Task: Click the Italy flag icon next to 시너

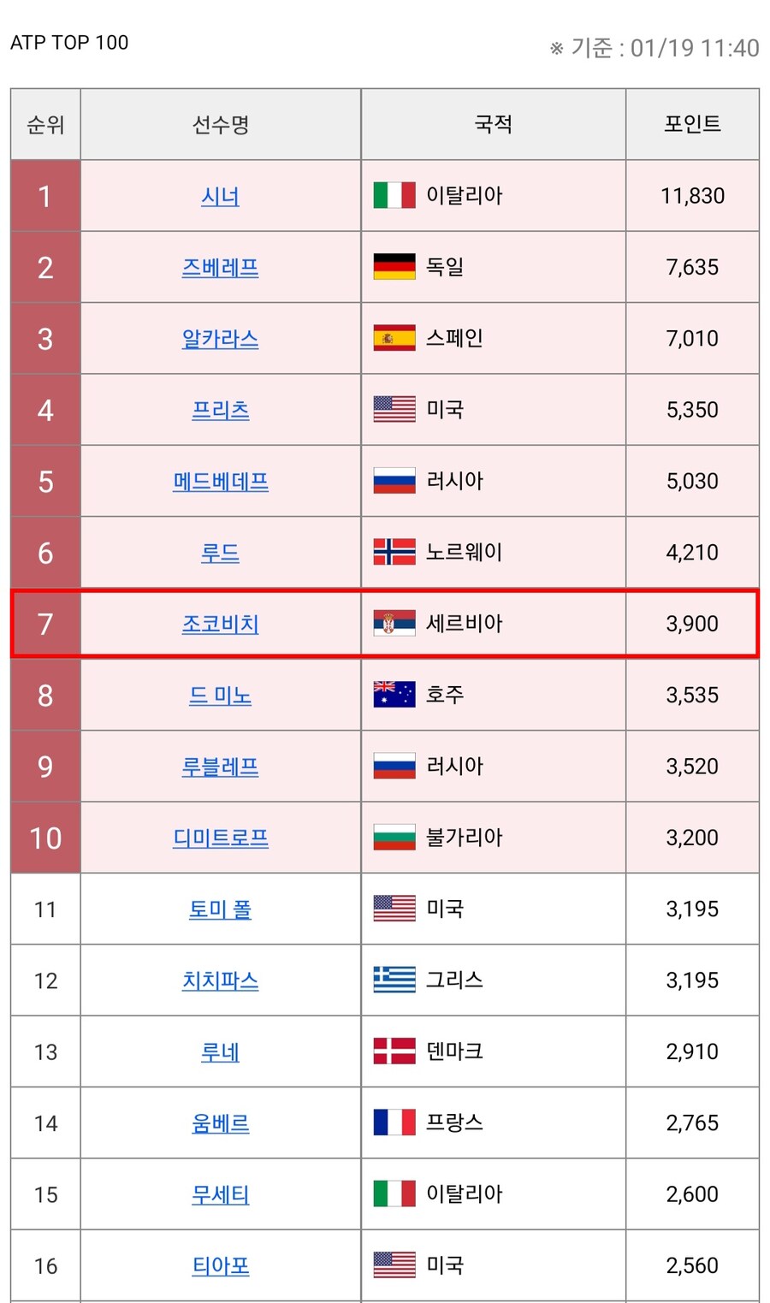Action: coord(393,195)
